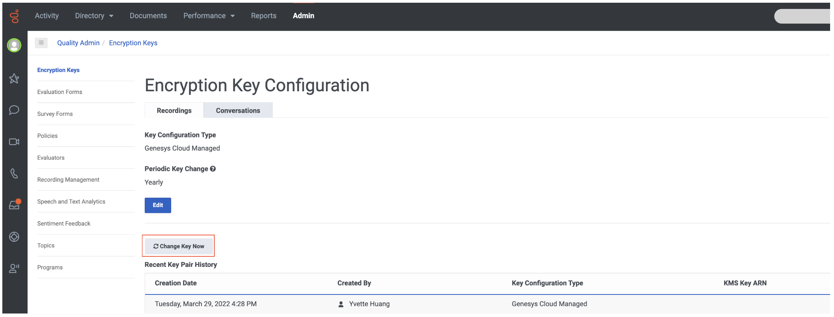The height and width of the screenshot is (317, 834).
Task: Open the agent voice icon in sidebar
Action: 14,268
